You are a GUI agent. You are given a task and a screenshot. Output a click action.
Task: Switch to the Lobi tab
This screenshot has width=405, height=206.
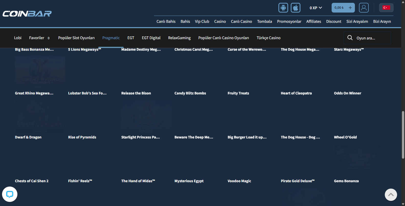coord(18,38)
